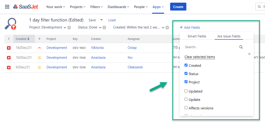Viewport: 265px width, 123px height.
Task: Open creator Anastasia link for DEV-1566
Action: (x=98, y=58)
